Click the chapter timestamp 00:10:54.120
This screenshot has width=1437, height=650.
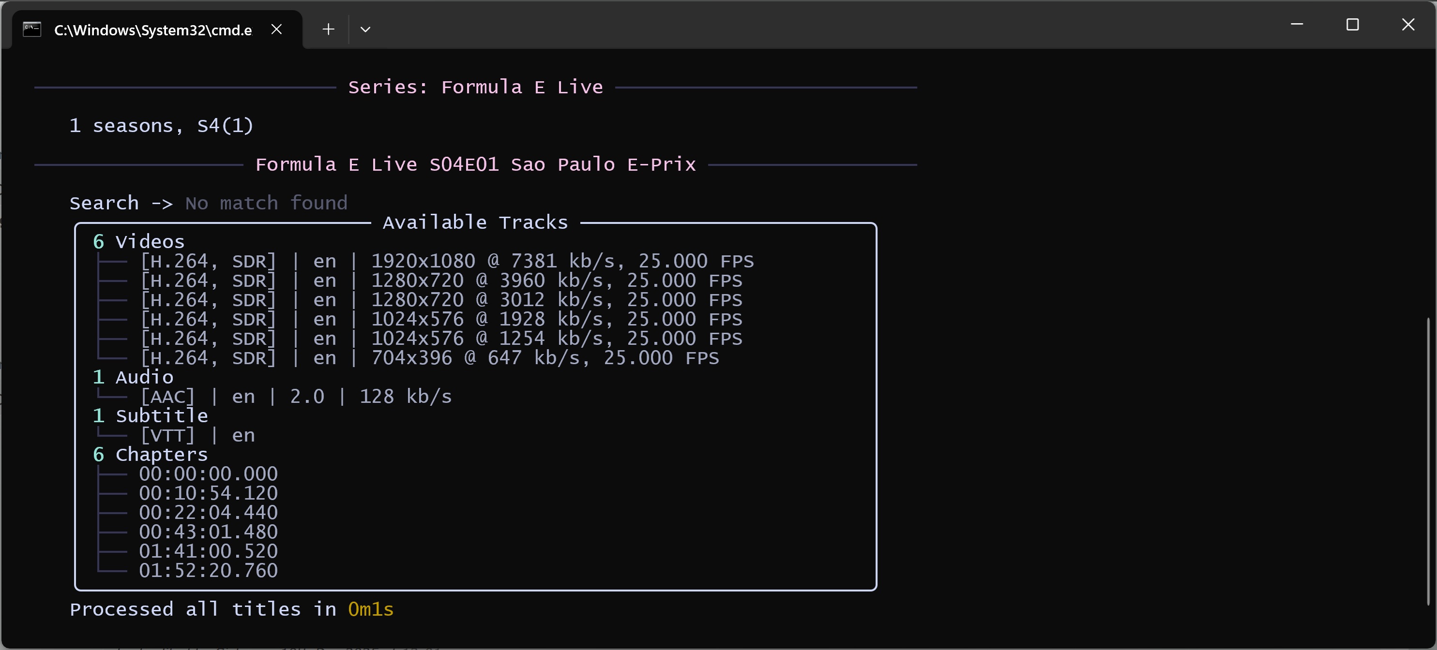pyautogui.click(x=208, y=493)
